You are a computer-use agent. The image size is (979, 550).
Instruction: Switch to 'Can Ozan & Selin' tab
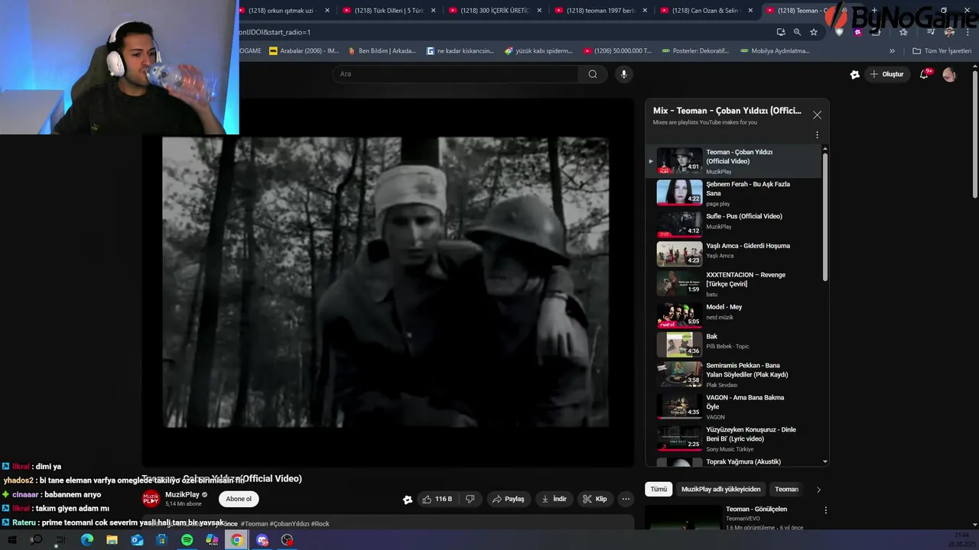[x=706, y=11]
